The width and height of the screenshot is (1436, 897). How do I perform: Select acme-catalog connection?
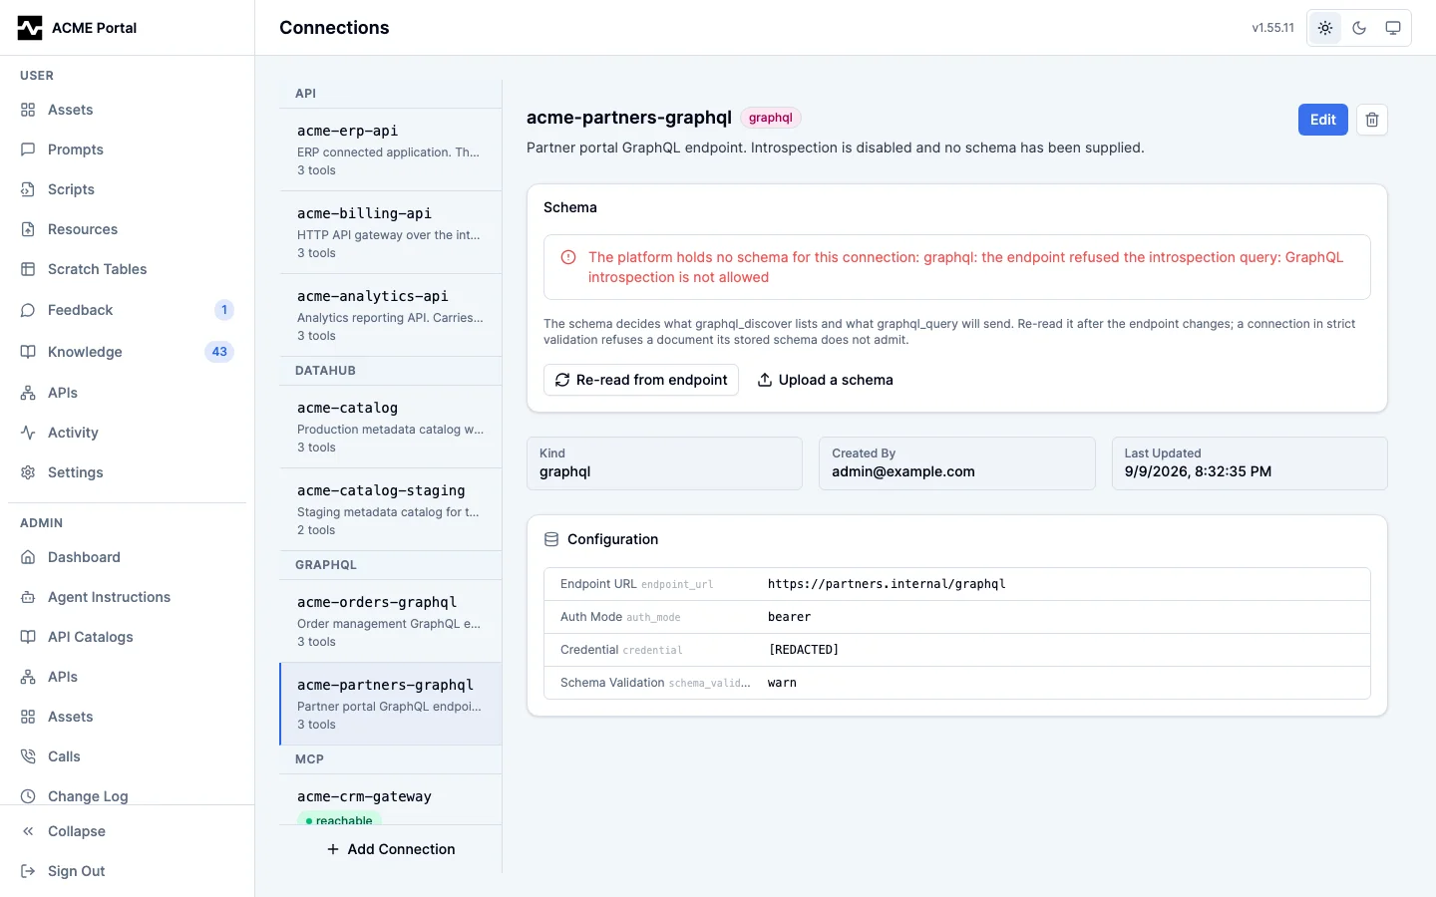pos(391,427)
